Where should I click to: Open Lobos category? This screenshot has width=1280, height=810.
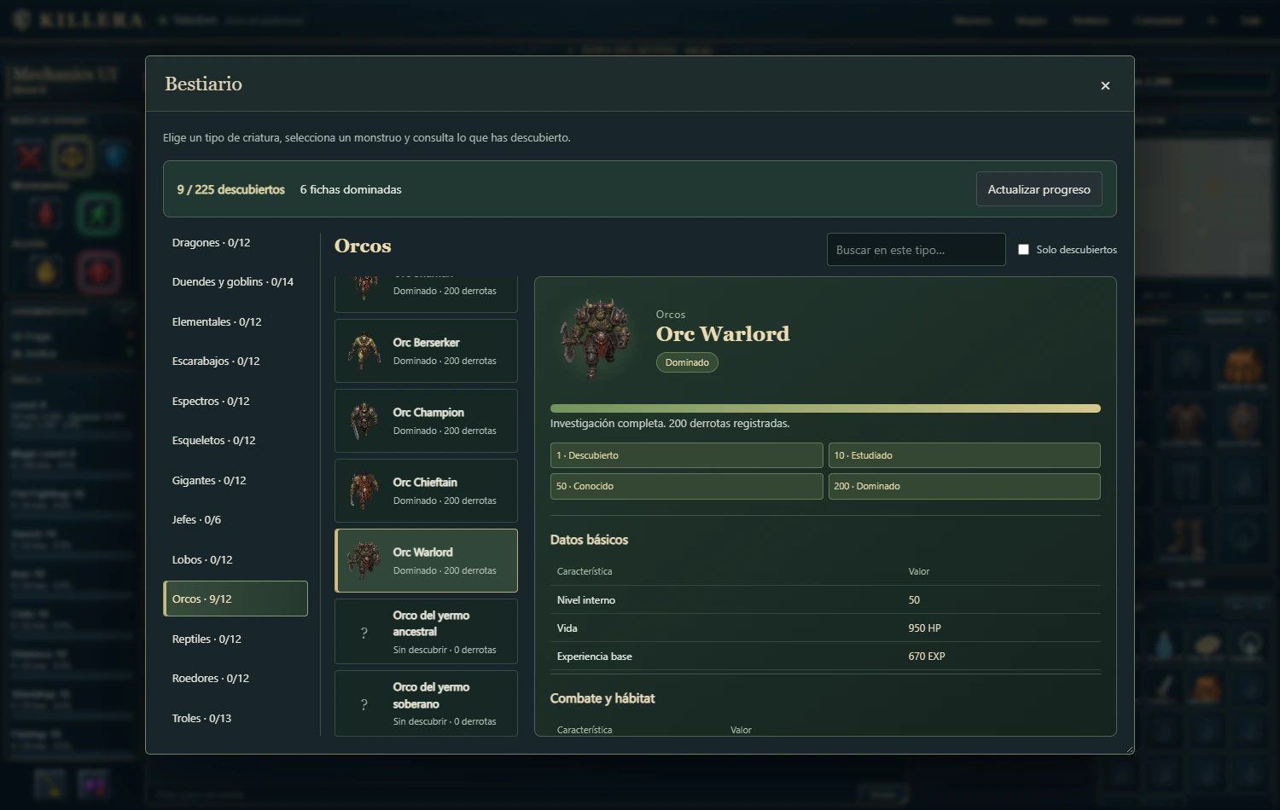[x=236, y=559]
